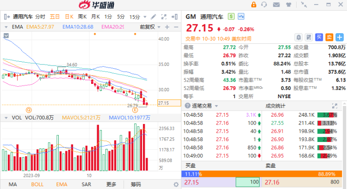Click the 华盛通 app logo
This screenshot has height=189, width=347.
click(97, 5)
